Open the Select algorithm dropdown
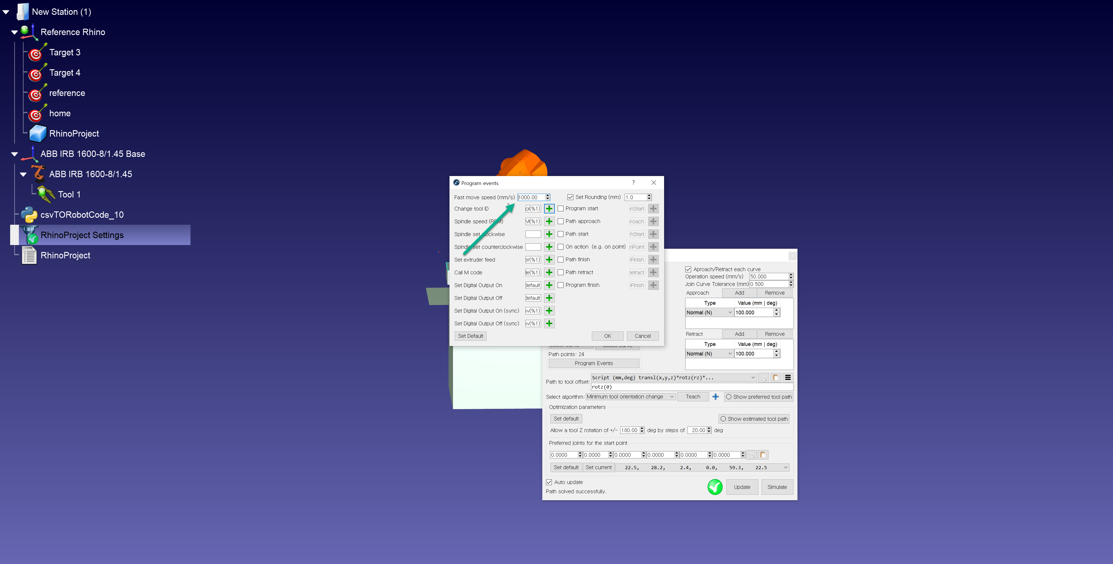 pos(630,397)
